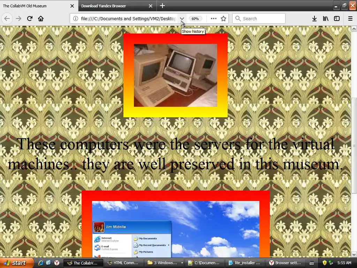Open C:\Documen... taskbar window
This screenshot has width=357, height=268.
tap(204, 263)
